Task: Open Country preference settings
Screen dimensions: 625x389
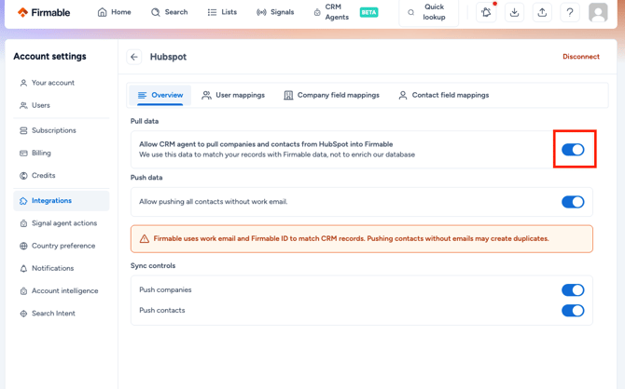Action: (x=62, y=246)
